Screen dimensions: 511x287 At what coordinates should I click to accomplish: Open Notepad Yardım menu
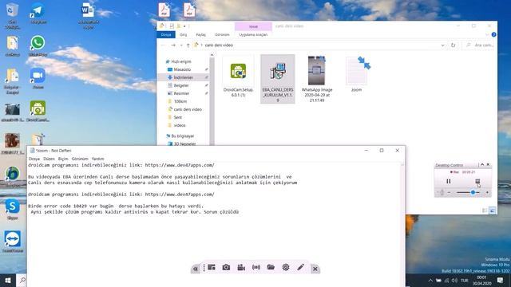(97, 159)
